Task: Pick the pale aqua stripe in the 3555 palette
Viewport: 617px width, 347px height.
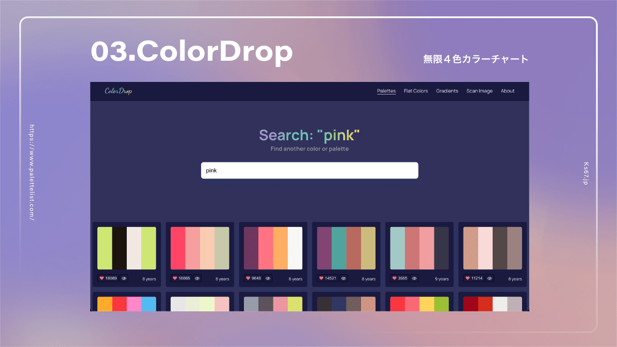Action: tap(398, 248)
